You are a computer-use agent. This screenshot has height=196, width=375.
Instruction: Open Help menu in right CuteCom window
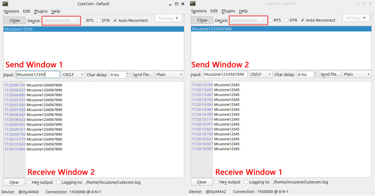tap(243, 11)
